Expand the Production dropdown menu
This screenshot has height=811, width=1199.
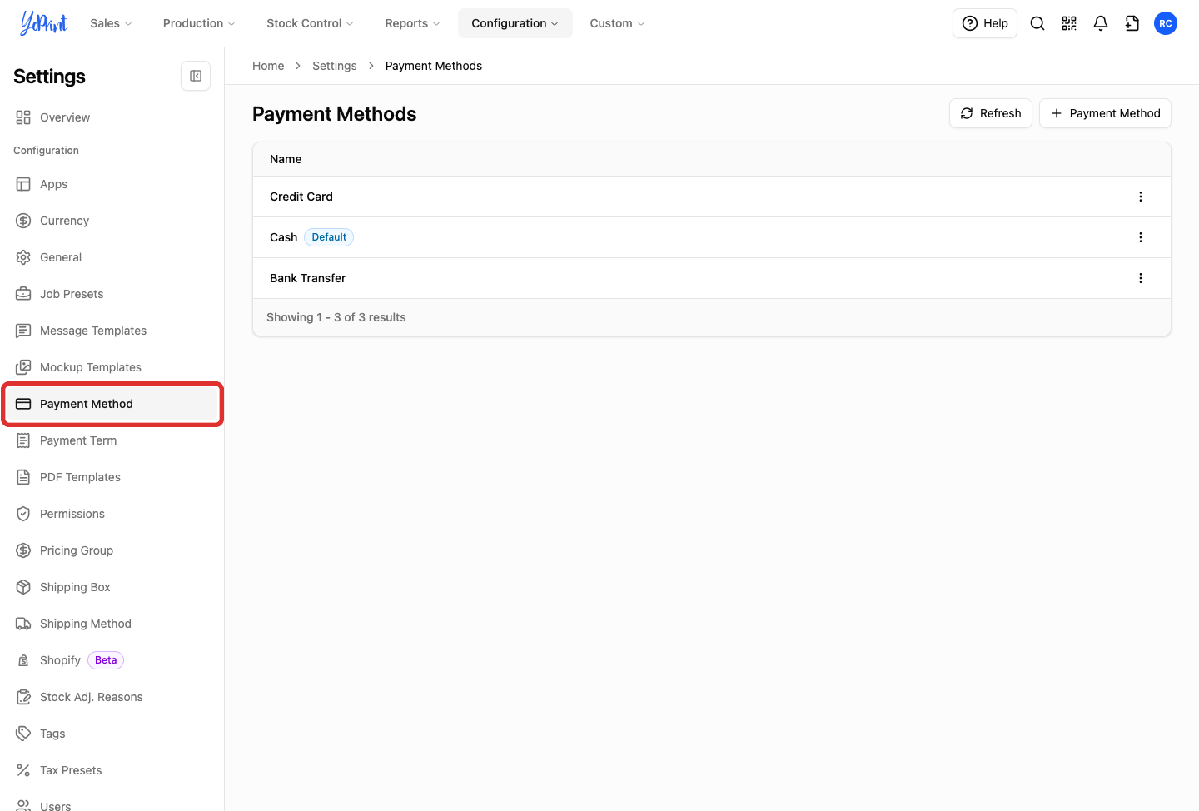199,23
